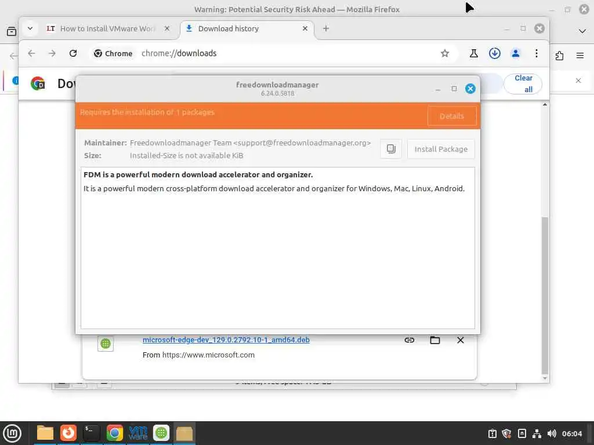The image size is (594, 445).
Task: Open the Terminal from the taskbar
Action: 91,433
